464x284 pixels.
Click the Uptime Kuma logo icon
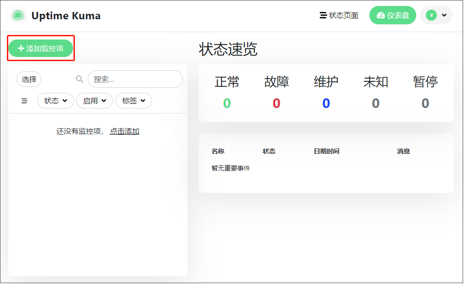point(18,16)
